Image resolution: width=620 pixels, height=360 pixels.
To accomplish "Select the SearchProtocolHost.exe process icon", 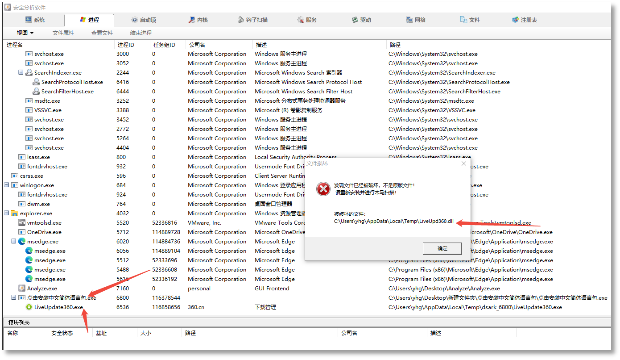I will pyautogui.click(x=36, y=82).
